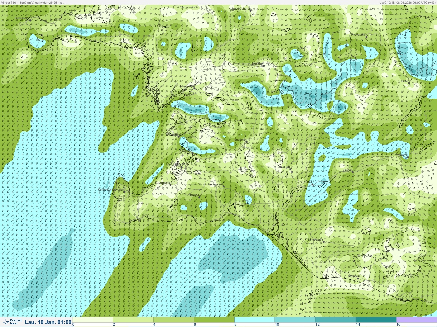Click the Gufuskálar station label
This screenshot has width=437, height=327.
[22, 18]
